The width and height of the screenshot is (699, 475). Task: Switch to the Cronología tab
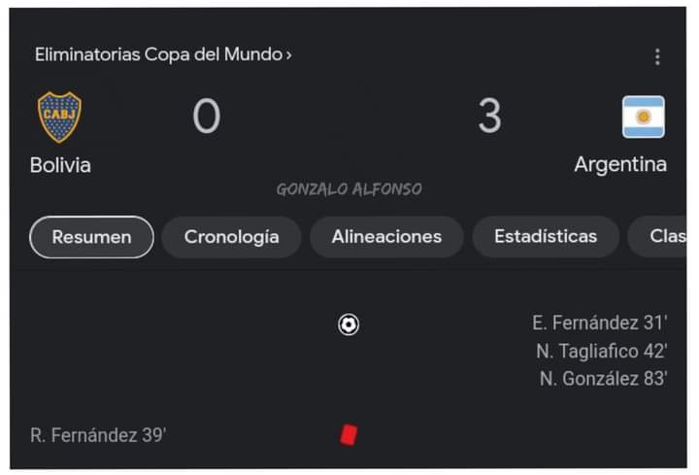click(x=231, y=237)
